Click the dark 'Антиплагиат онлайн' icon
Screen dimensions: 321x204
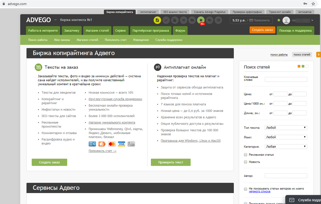point(158,67)
